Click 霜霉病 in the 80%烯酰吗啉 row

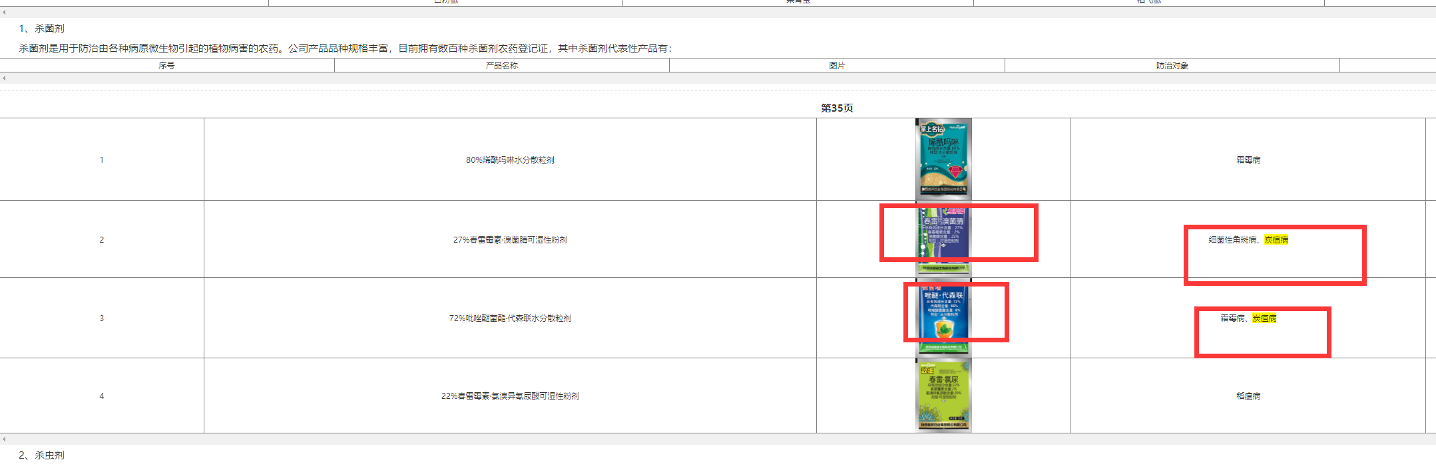tap(1248, 160)
